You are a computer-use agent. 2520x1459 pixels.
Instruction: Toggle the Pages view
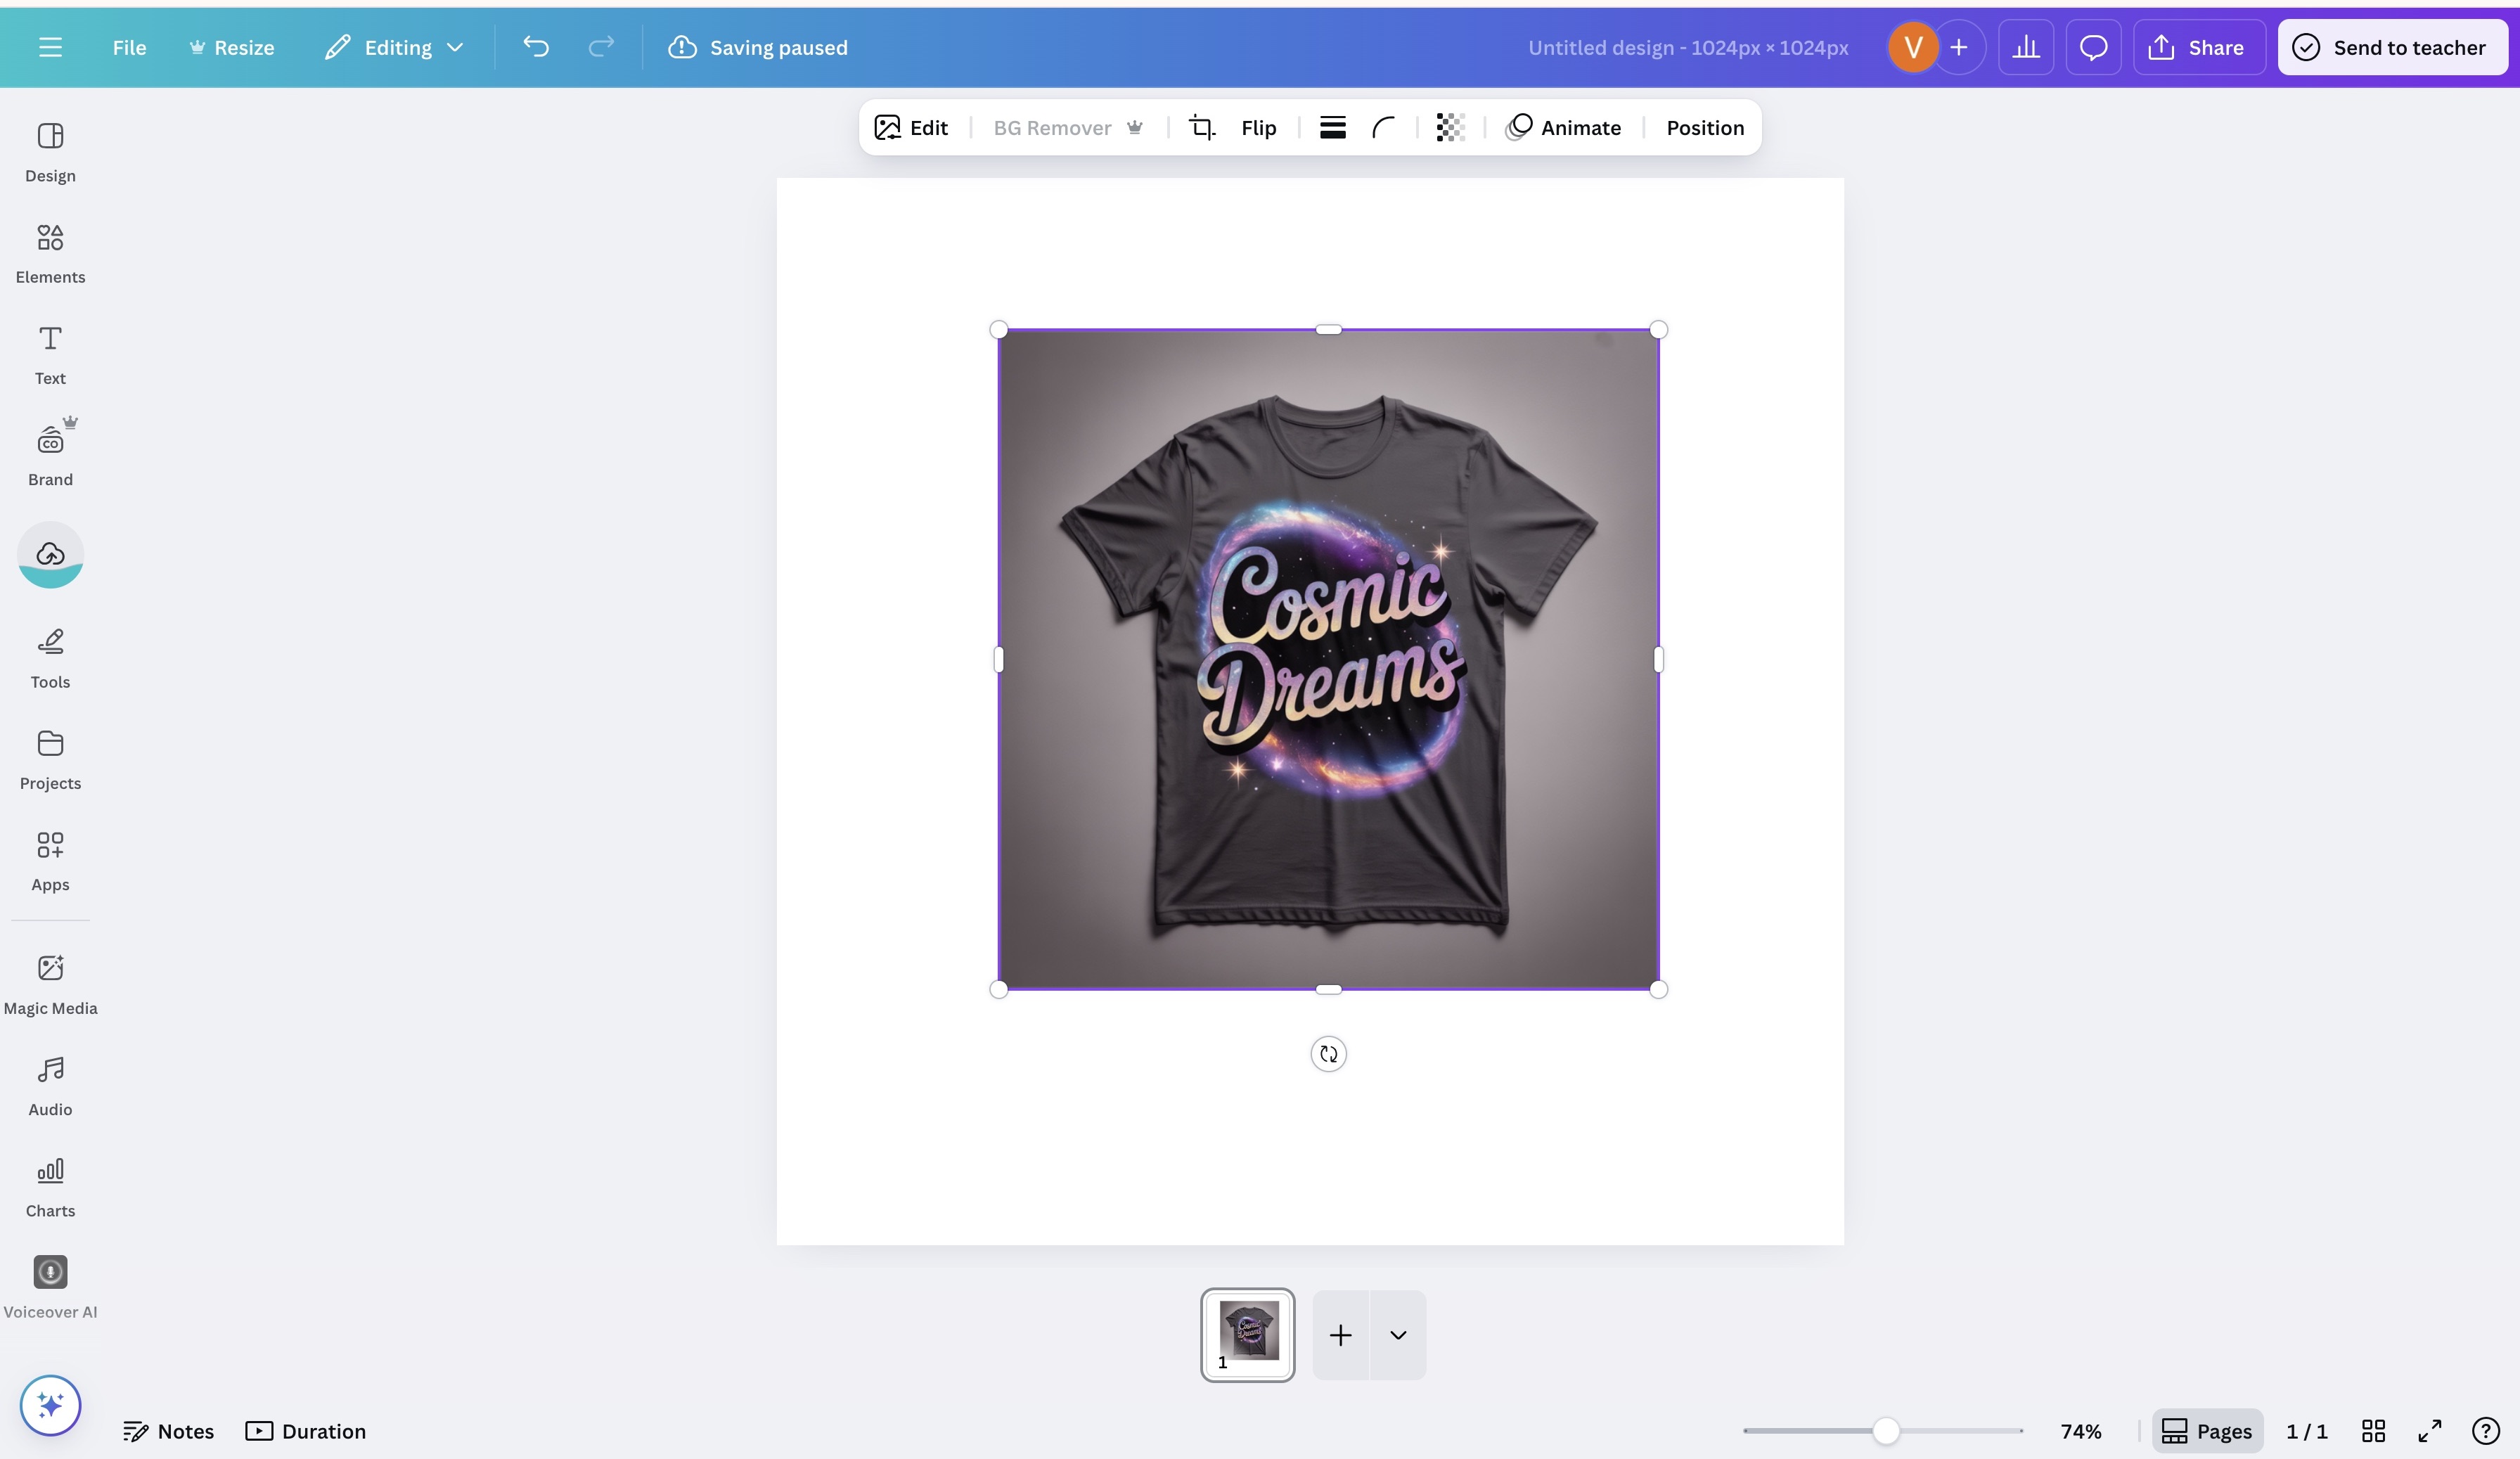pos(2207,1431)
